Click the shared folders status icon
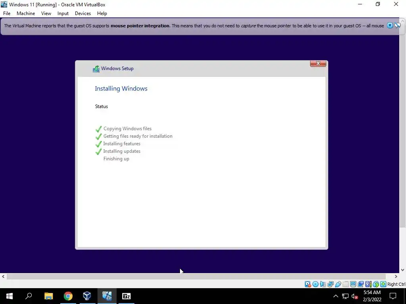 click(345, 284)
